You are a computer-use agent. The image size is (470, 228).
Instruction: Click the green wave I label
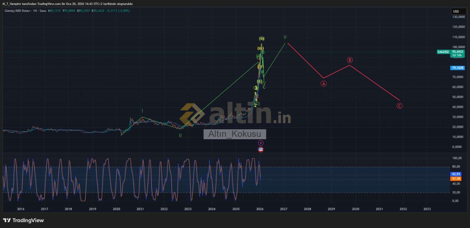click(x=142, y=111)
